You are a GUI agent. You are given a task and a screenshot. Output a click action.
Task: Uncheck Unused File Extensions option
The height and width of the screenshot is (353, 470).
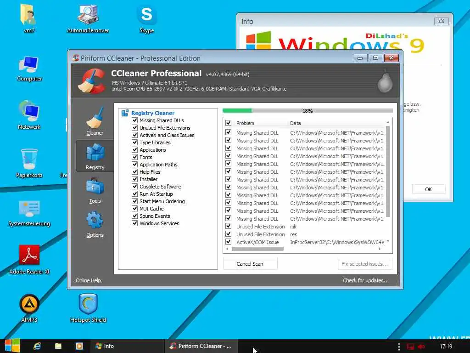coord(135,128)
